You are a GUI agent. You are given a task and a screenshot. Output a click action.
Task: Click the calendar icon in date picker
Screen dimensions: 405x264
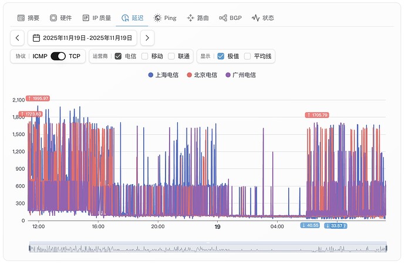[x=36, y=38]
